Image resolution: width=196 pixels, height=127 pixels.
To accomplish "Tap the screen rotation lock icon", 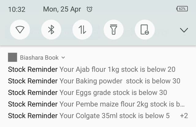I will [x=145, y=30].
